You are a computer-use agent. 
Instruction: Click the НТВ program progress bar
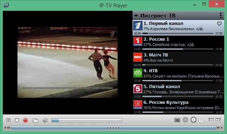(x=178, y=81)
